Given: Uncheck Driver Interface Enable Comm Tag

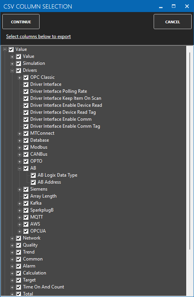Looking at the screenshot, I should tap(26, 127).
